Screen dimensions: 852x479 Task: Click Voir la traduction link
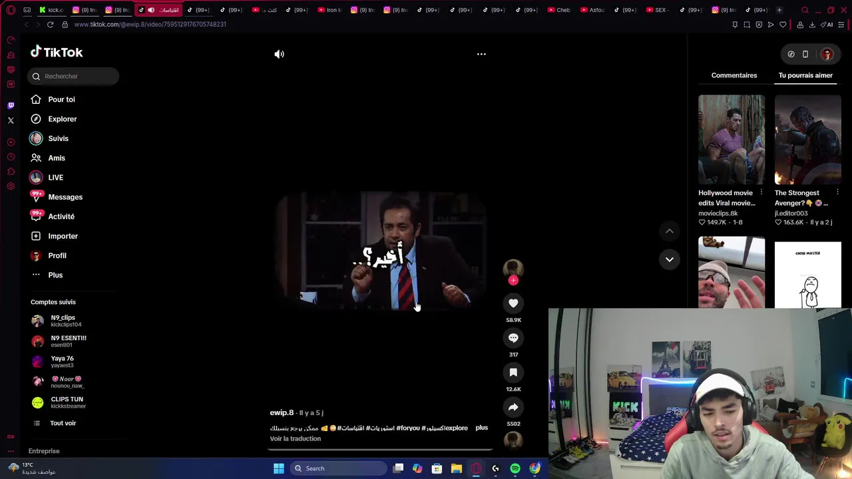click(296, 438)
